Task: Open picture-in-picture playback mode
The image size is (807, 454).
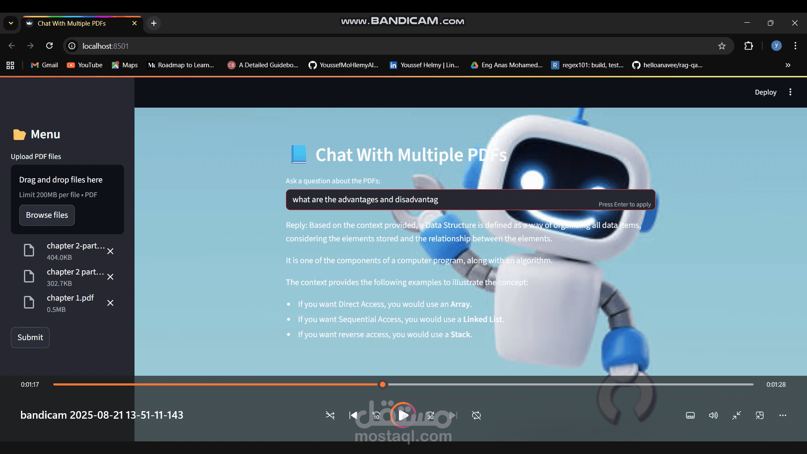Action: 760,415
